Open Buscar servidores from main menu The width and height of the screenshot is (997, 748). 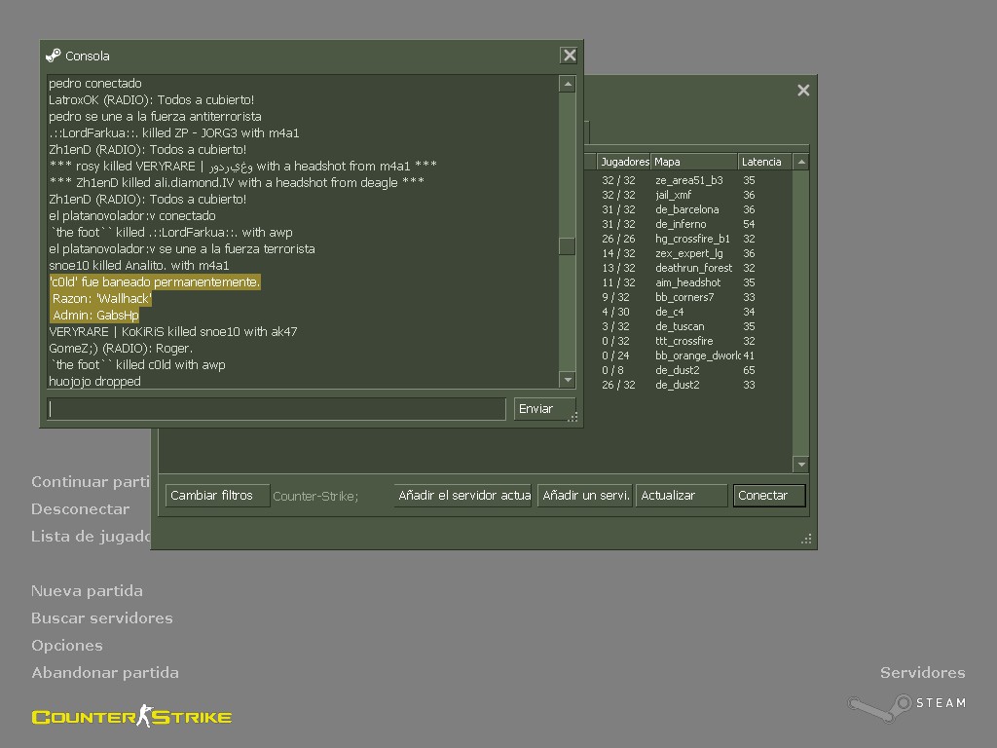click(x=101, y=618)
